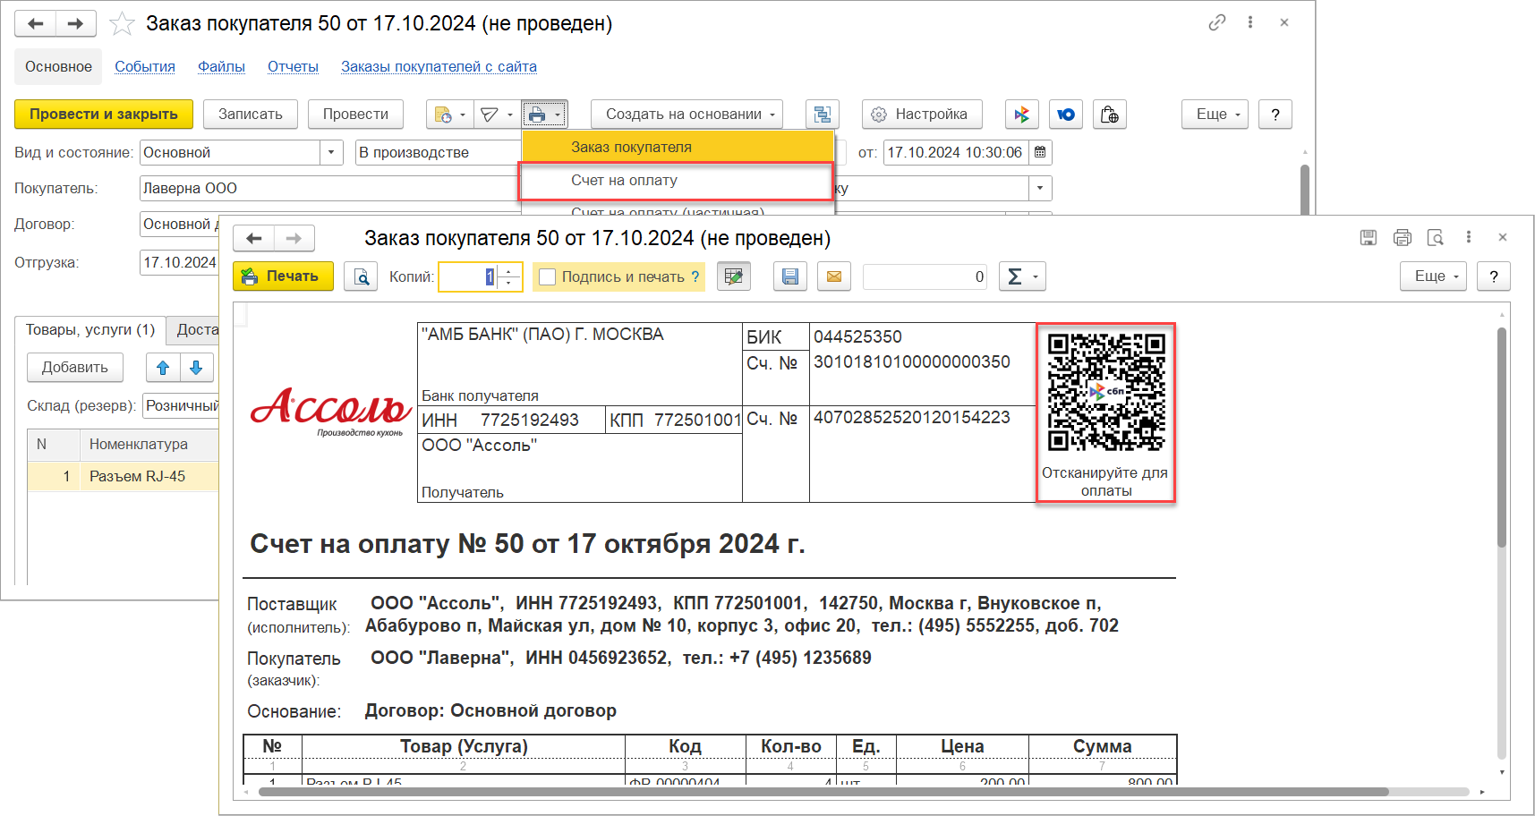Open print preview magnifier icon
Viewport: 1535px width, 816px height.
[361, 277]
